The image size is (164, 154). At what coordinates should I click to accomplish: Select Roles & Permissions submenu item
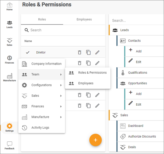(x=88, y=73)
